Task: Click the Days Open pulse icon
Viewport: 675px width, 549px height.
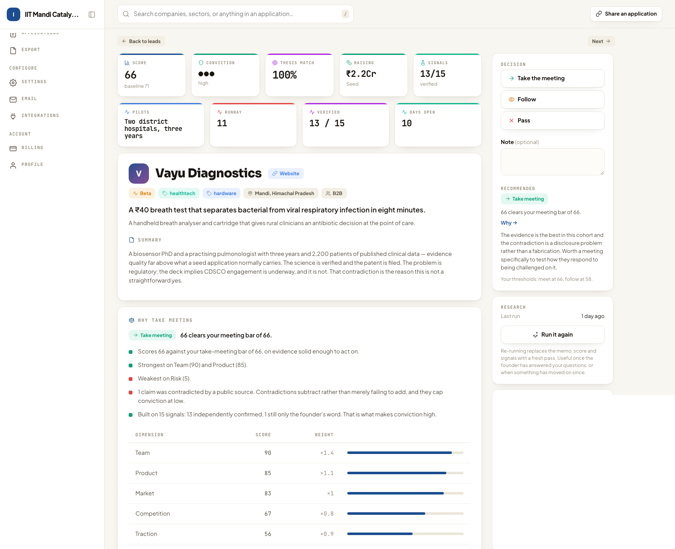Action: pos(404,112)
